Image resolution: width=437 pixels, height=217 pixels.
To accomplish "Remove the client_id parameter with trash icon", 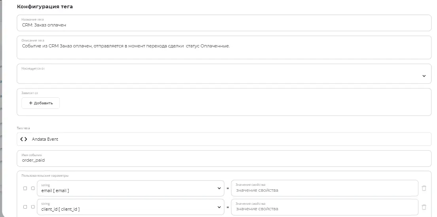I will pyautogui.click(x=424, y=207).
